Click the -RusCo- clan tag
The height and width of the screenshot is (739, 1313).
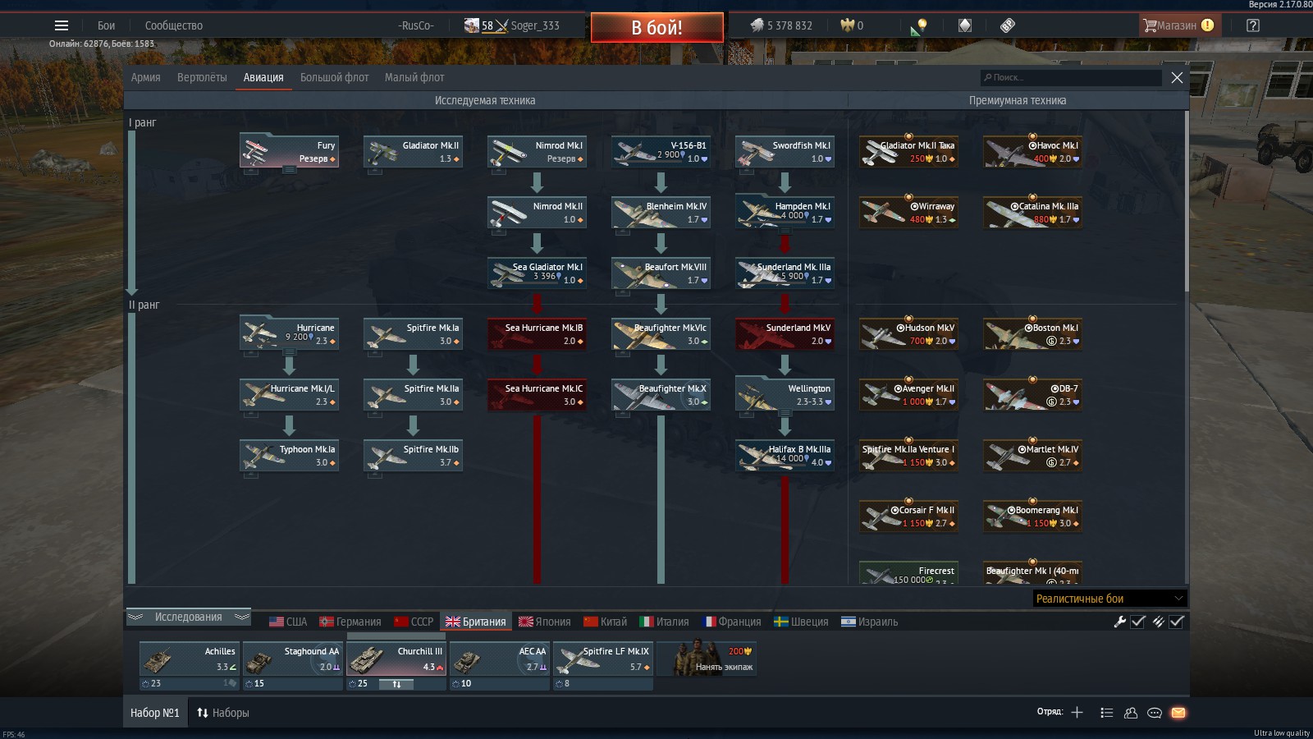coord(416,25)
